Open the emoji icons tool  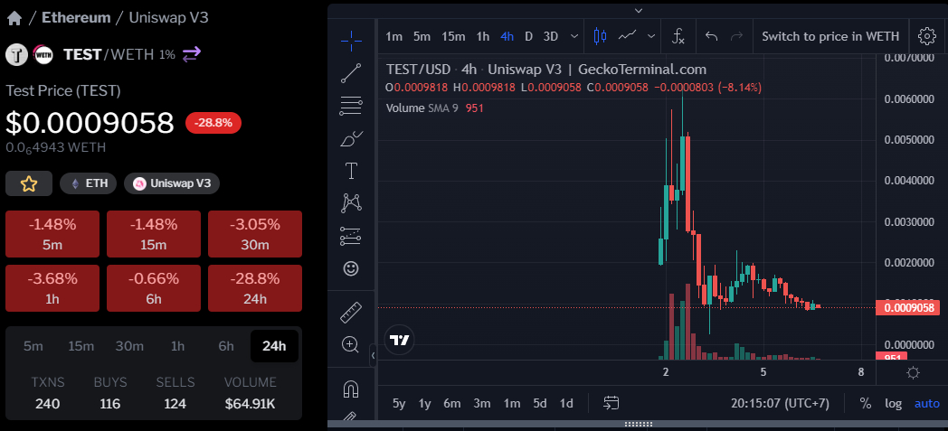click(x=351, y=268)
